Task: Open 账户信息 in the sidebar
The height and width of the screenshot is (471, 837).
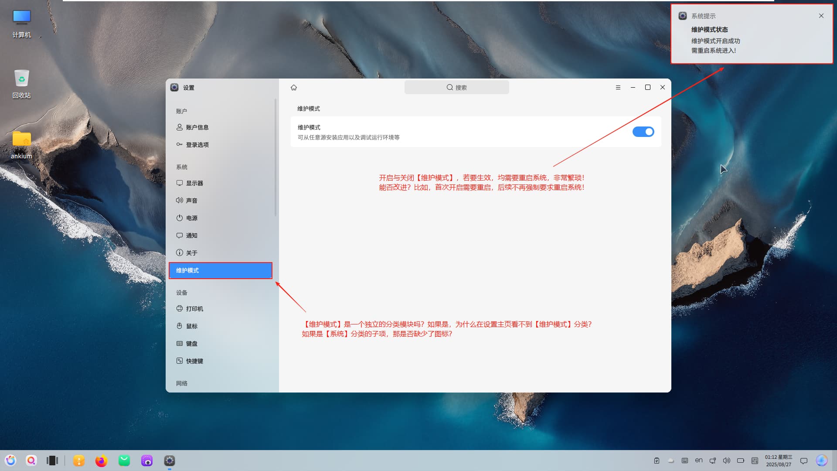Action: click(x=197, y=127)
